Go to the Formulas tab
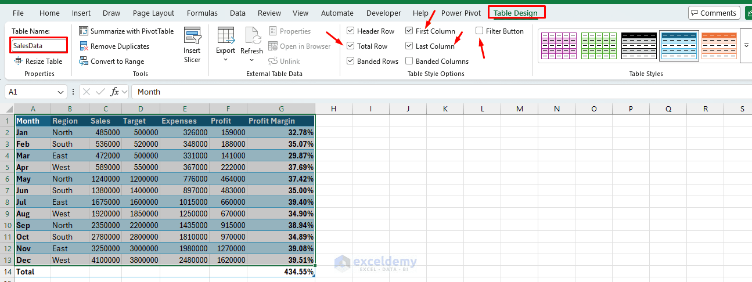The width and height of the screenshot is (752, 282). pyautogui.click(x=203, y=13)
